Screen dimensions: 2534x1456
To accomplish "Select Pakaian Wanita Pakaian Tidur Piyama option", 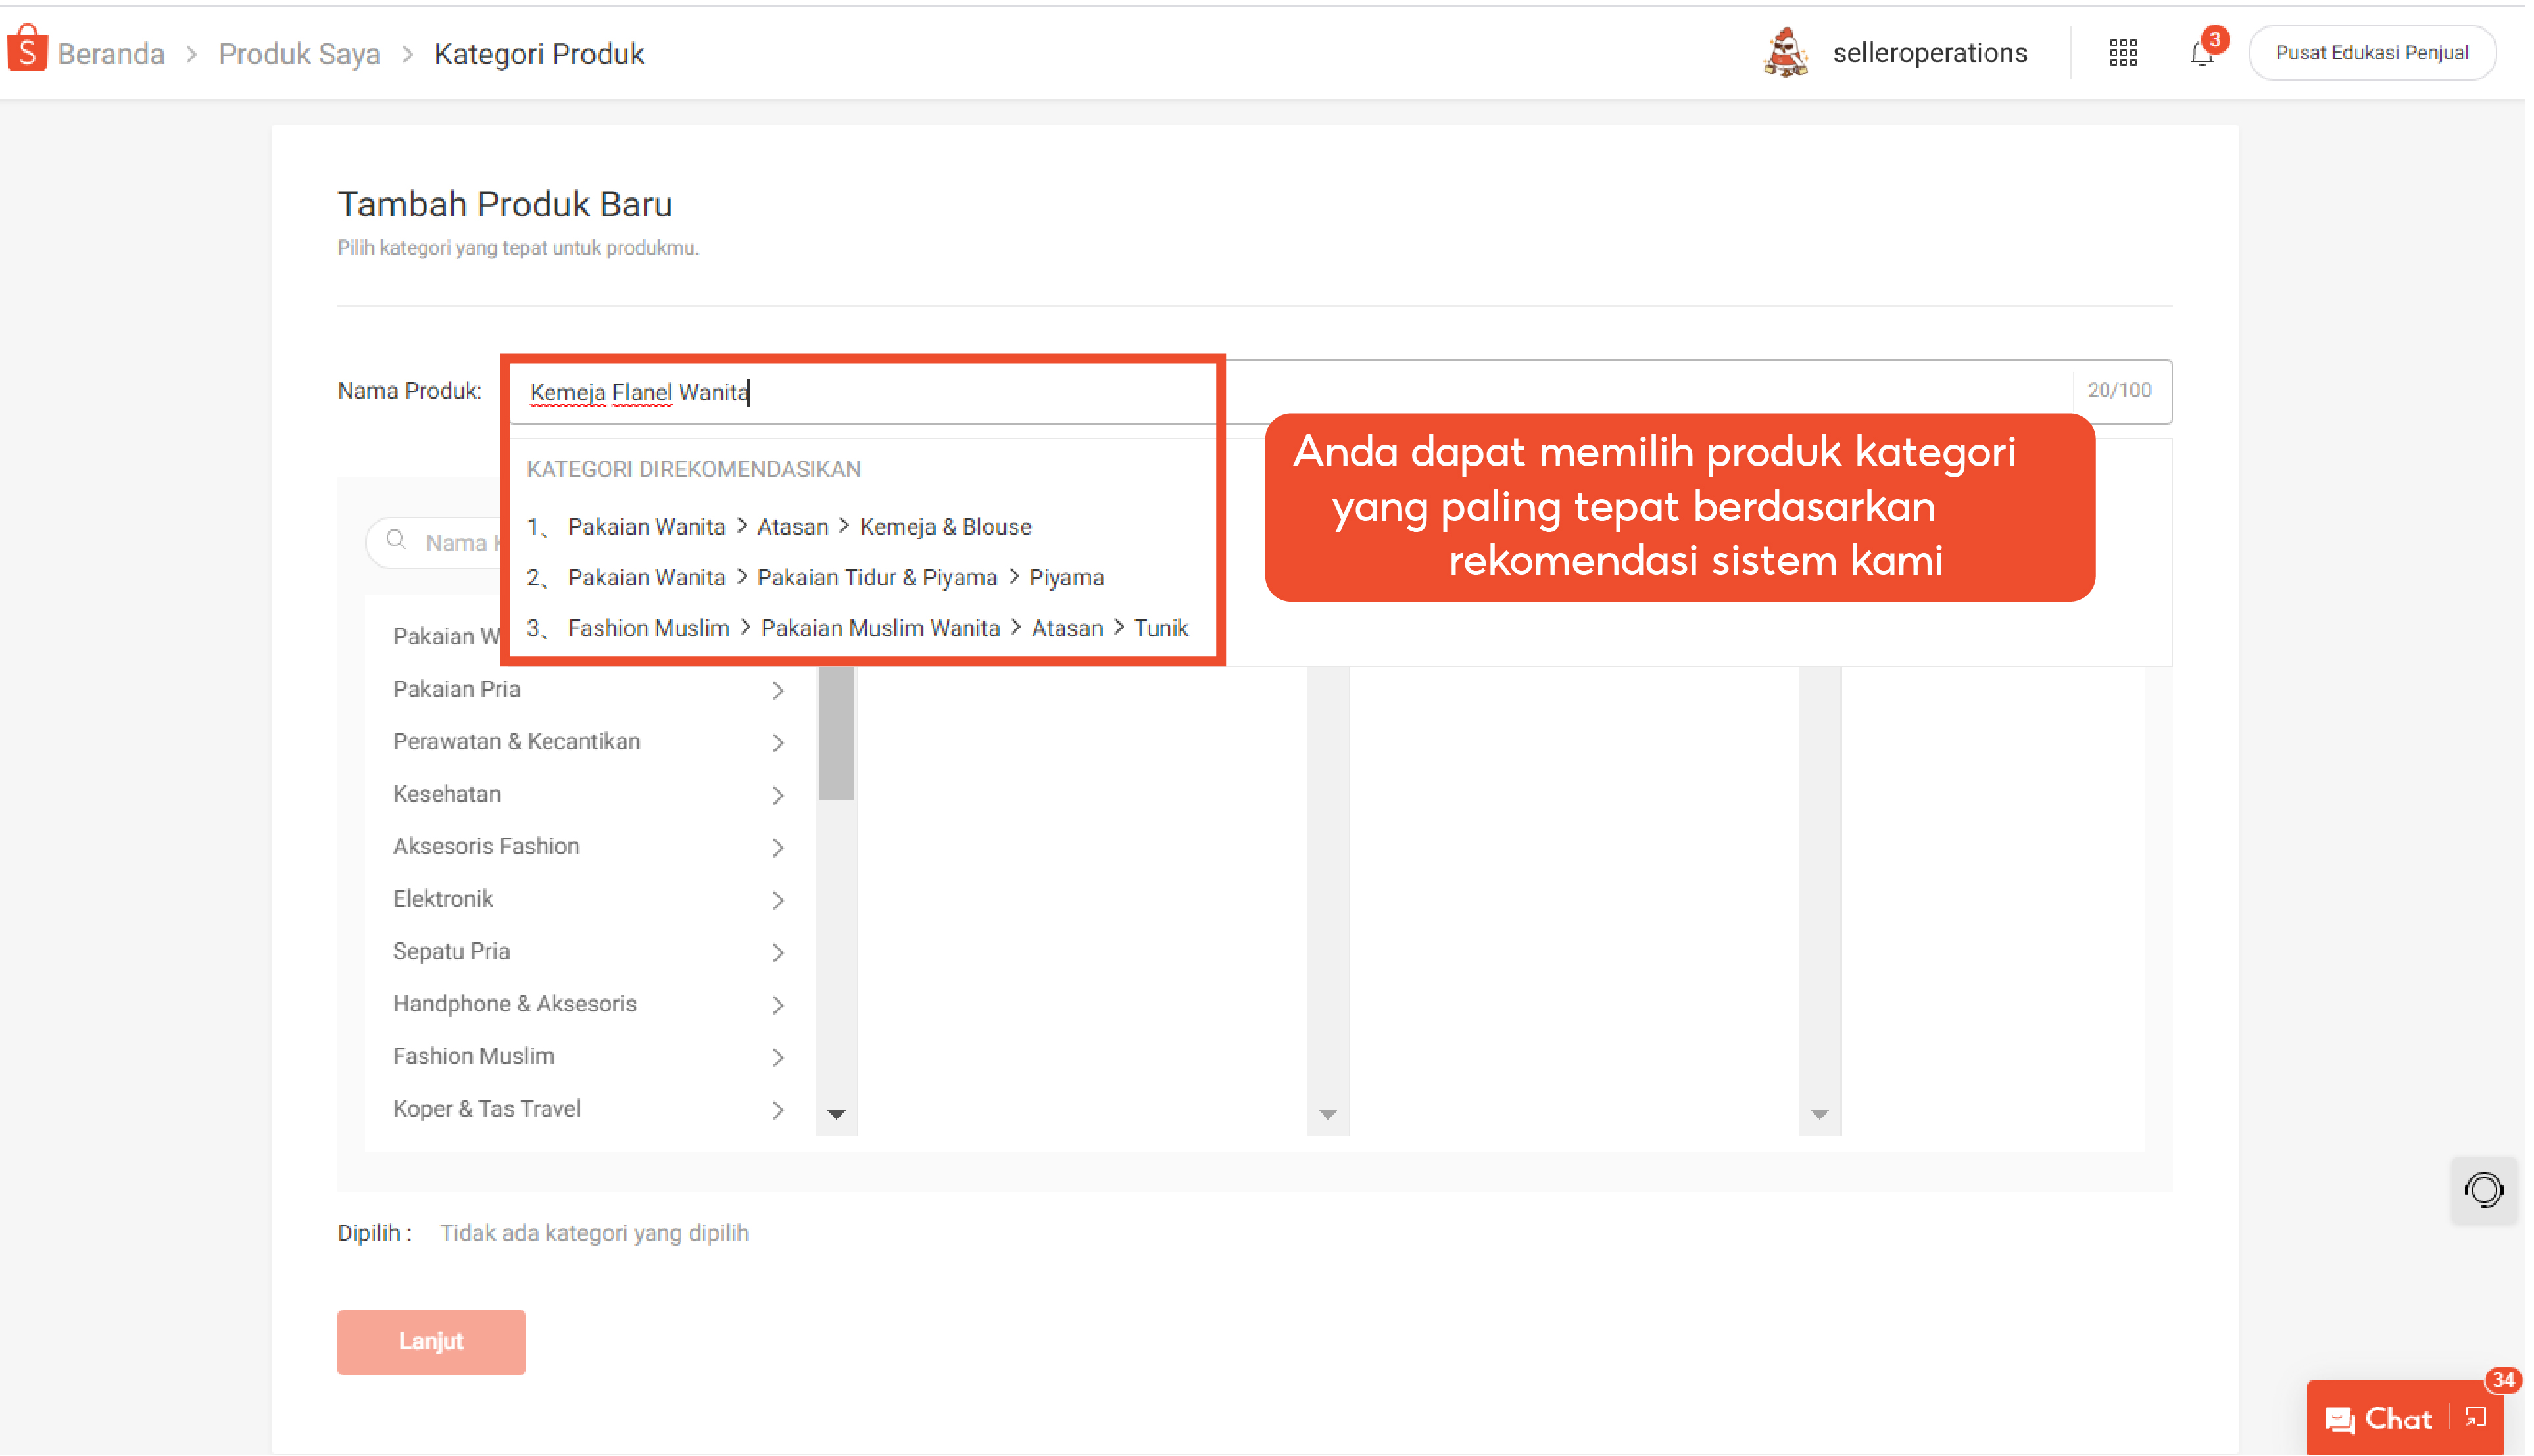I will pos(835,576).
